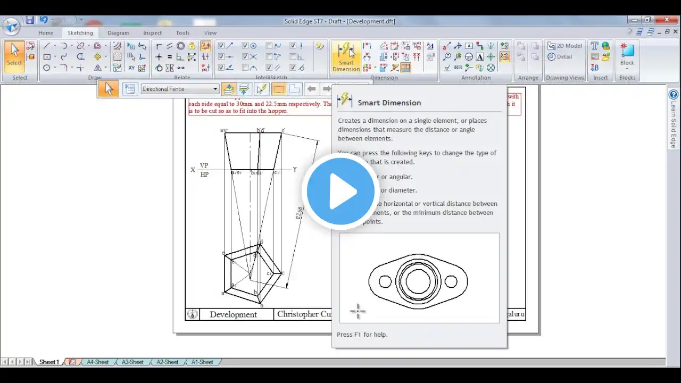Play the video with center play button

tap(340, 191)
